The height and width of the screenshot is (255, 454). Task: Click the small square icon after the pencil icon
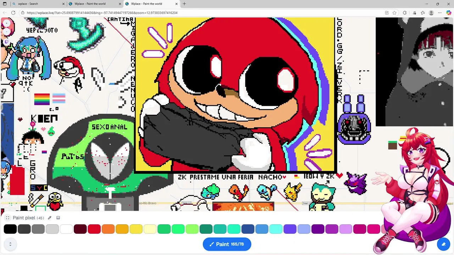(x=58, y=218)
